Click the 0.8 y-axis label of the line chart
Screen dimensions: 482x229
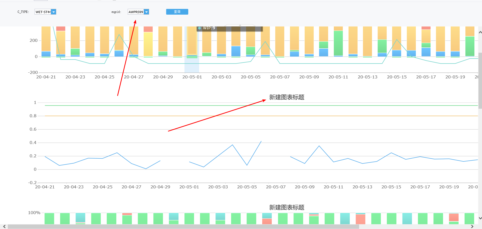(x=33, y=116)
